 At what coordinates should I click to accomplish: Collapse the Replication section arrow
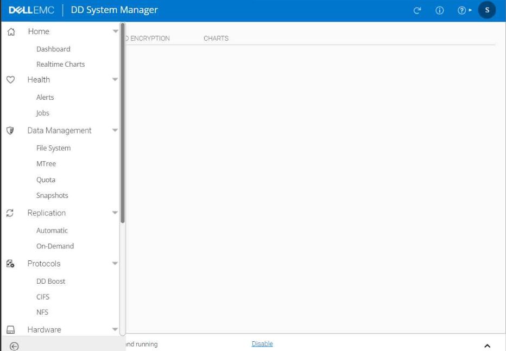click(115, 213)
